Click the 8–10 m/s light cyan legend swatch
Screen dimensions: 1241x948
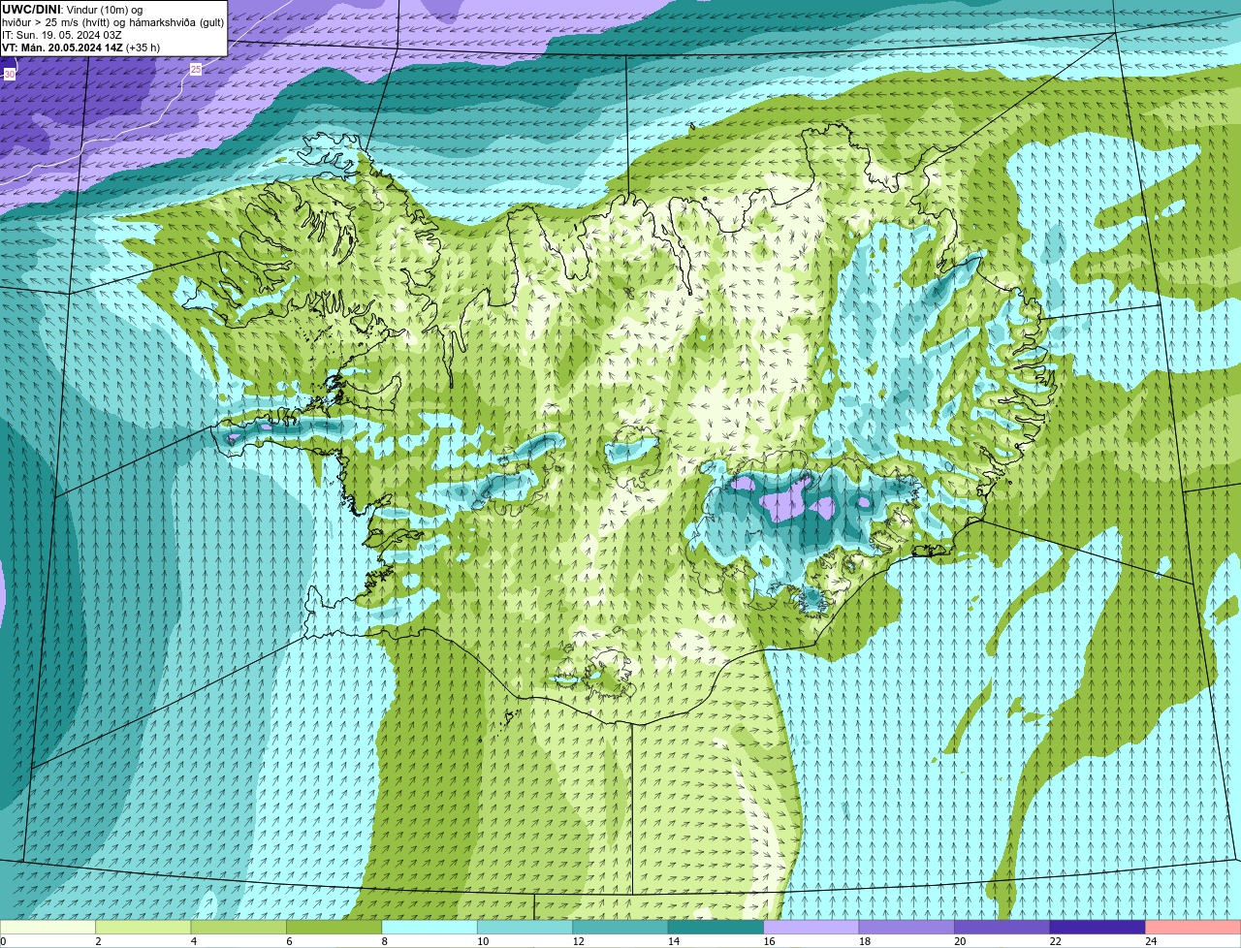click(x=430, y=928)
